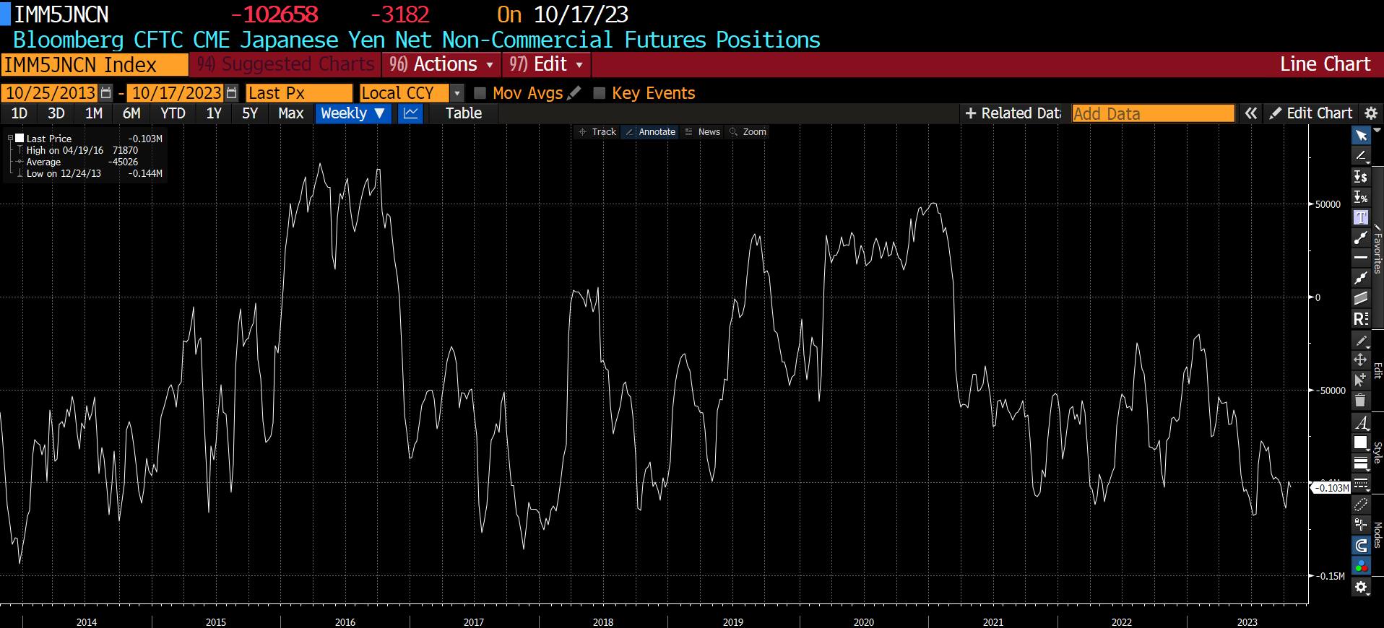Click the line chart view icon
The image size is (1384, 628).
(x=410, y=113)
